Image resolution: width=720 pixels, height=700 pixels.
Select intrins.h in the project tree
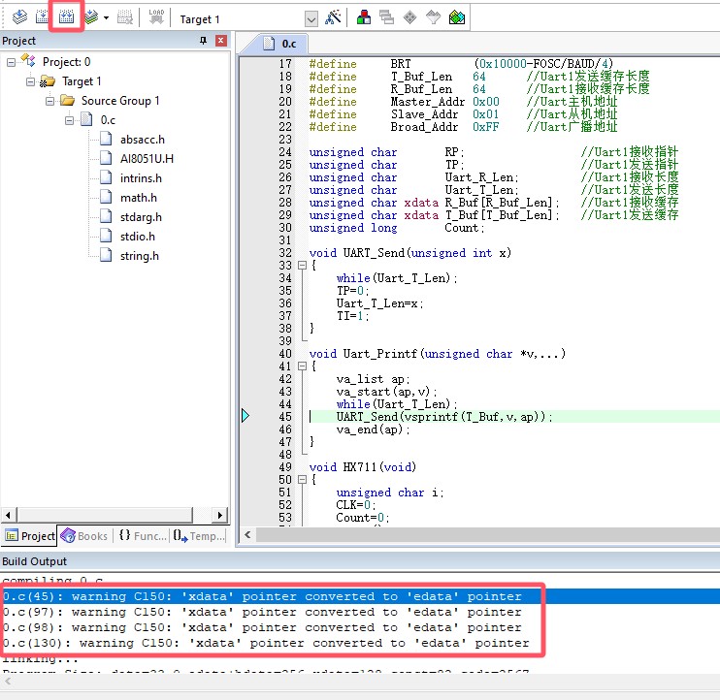[141, 178]
